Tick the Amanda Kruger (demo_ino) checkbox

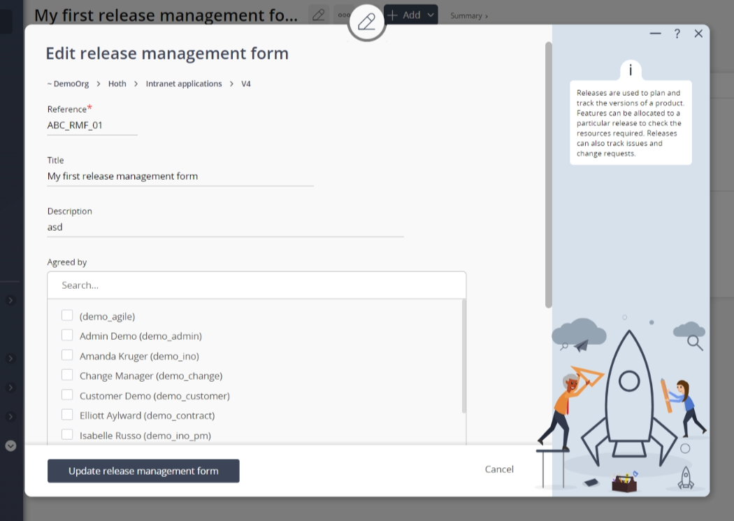(x=67, y=355)
